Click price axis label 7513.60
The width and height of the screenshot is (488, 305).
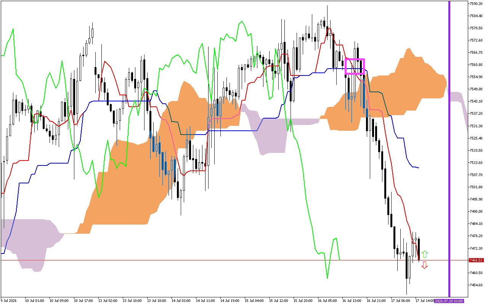[x=477, y=162]
